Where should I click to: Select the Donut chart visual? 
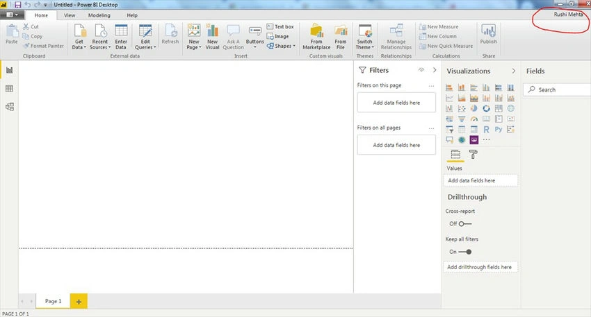486,109
